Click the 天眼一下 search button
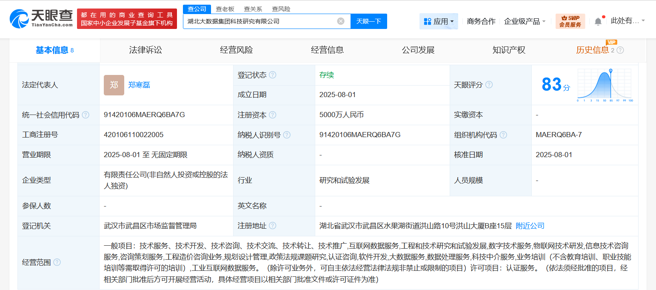This screenshot has height=290, width=656. (x=368, y=21)
